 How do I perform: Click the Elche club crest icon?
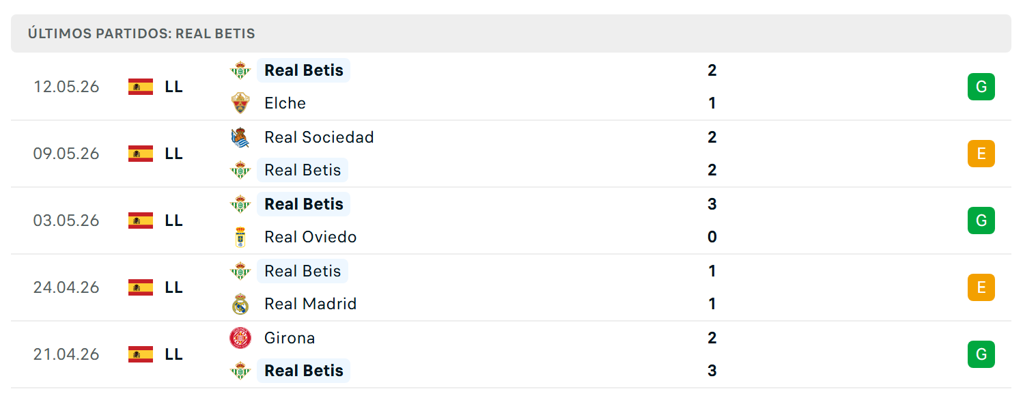[240, 103]
